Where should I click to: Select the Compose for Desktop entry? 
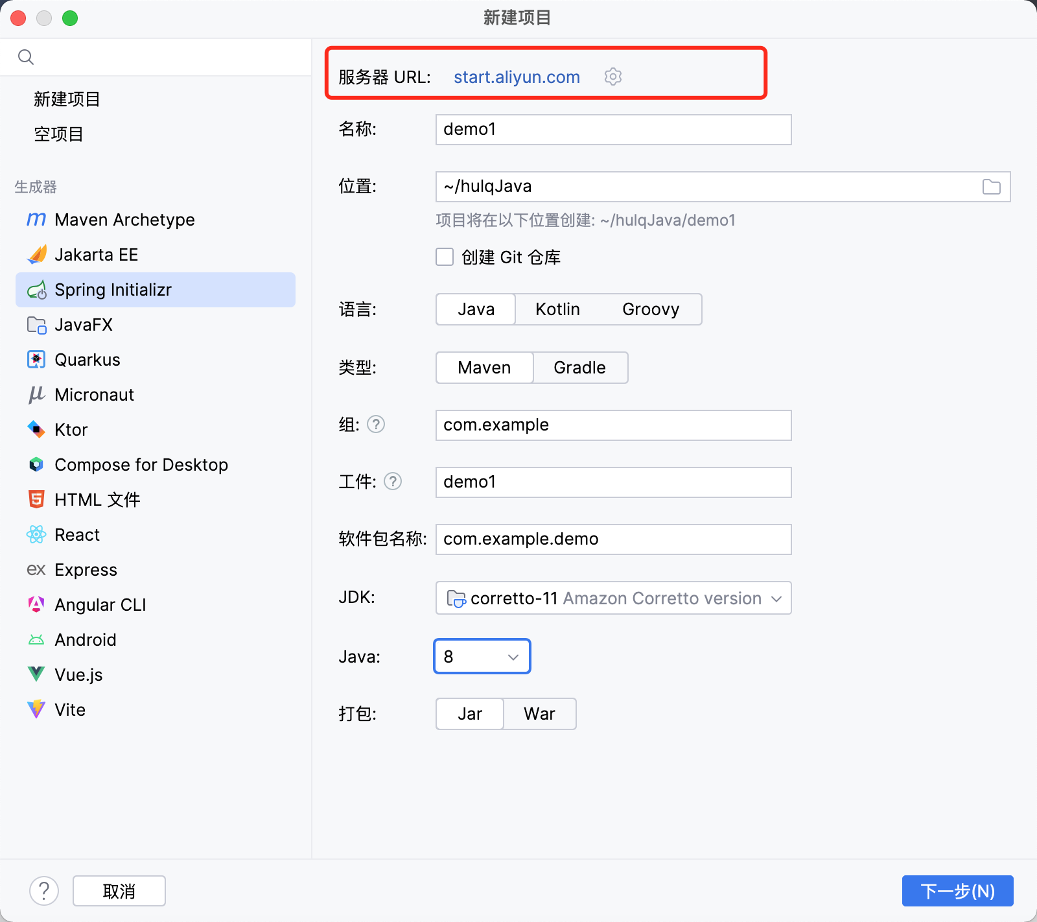[156, 465]
